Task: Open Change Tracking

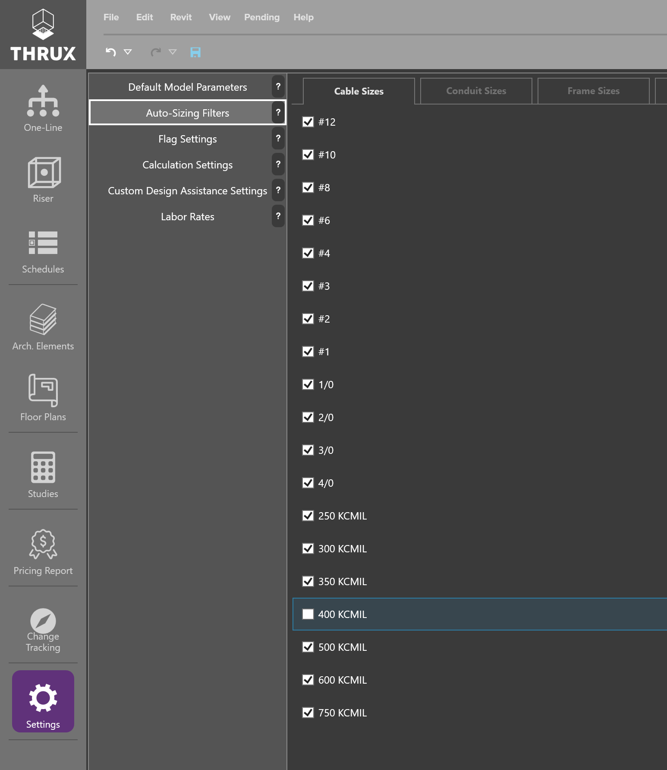Action: 43,631
